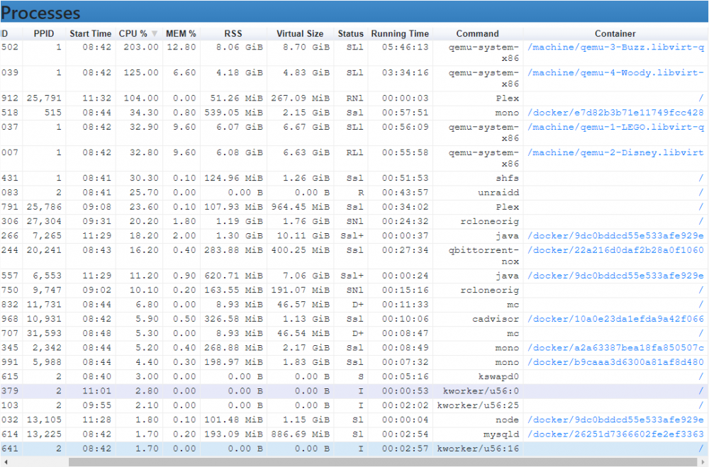Sort by Start Time column header

click(91, 33)
